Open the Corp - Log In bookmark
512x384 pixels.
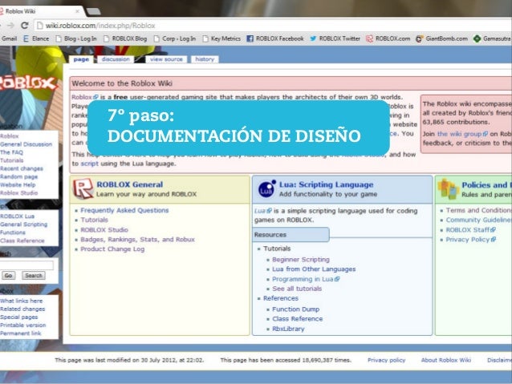click(175, 38)
